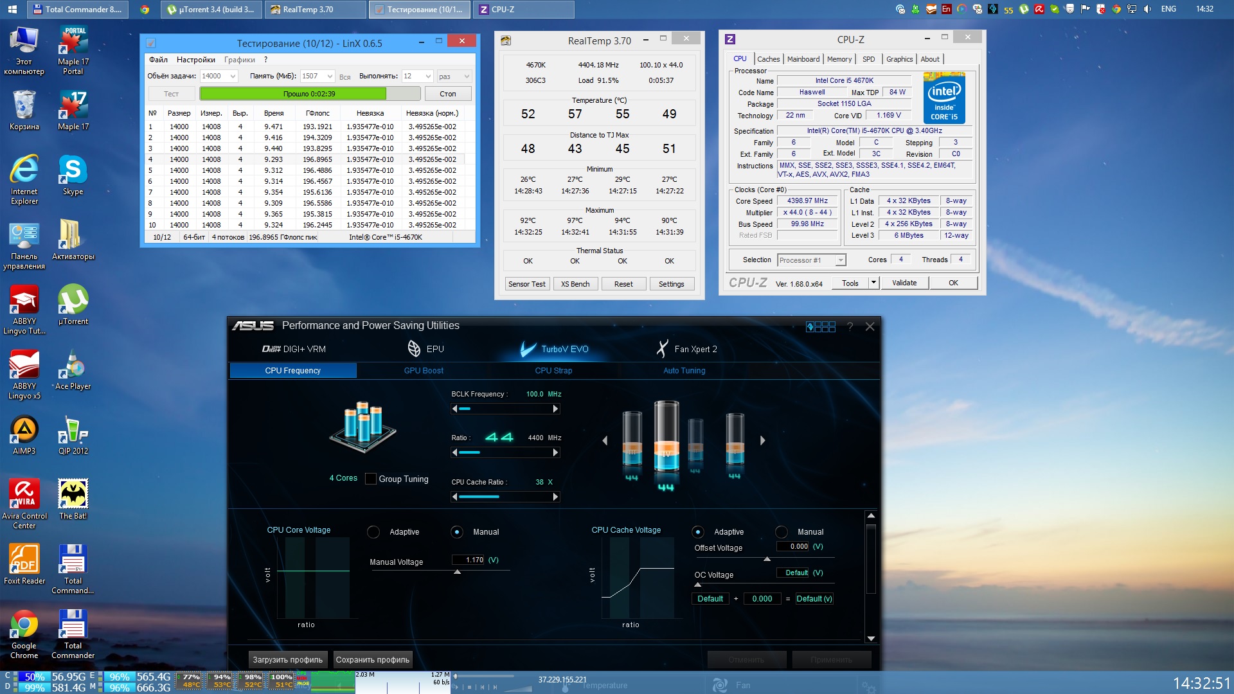Open DIGI+ VRM section icon
The height and width of the screenshot is (694, 1234).
[271, 349]
